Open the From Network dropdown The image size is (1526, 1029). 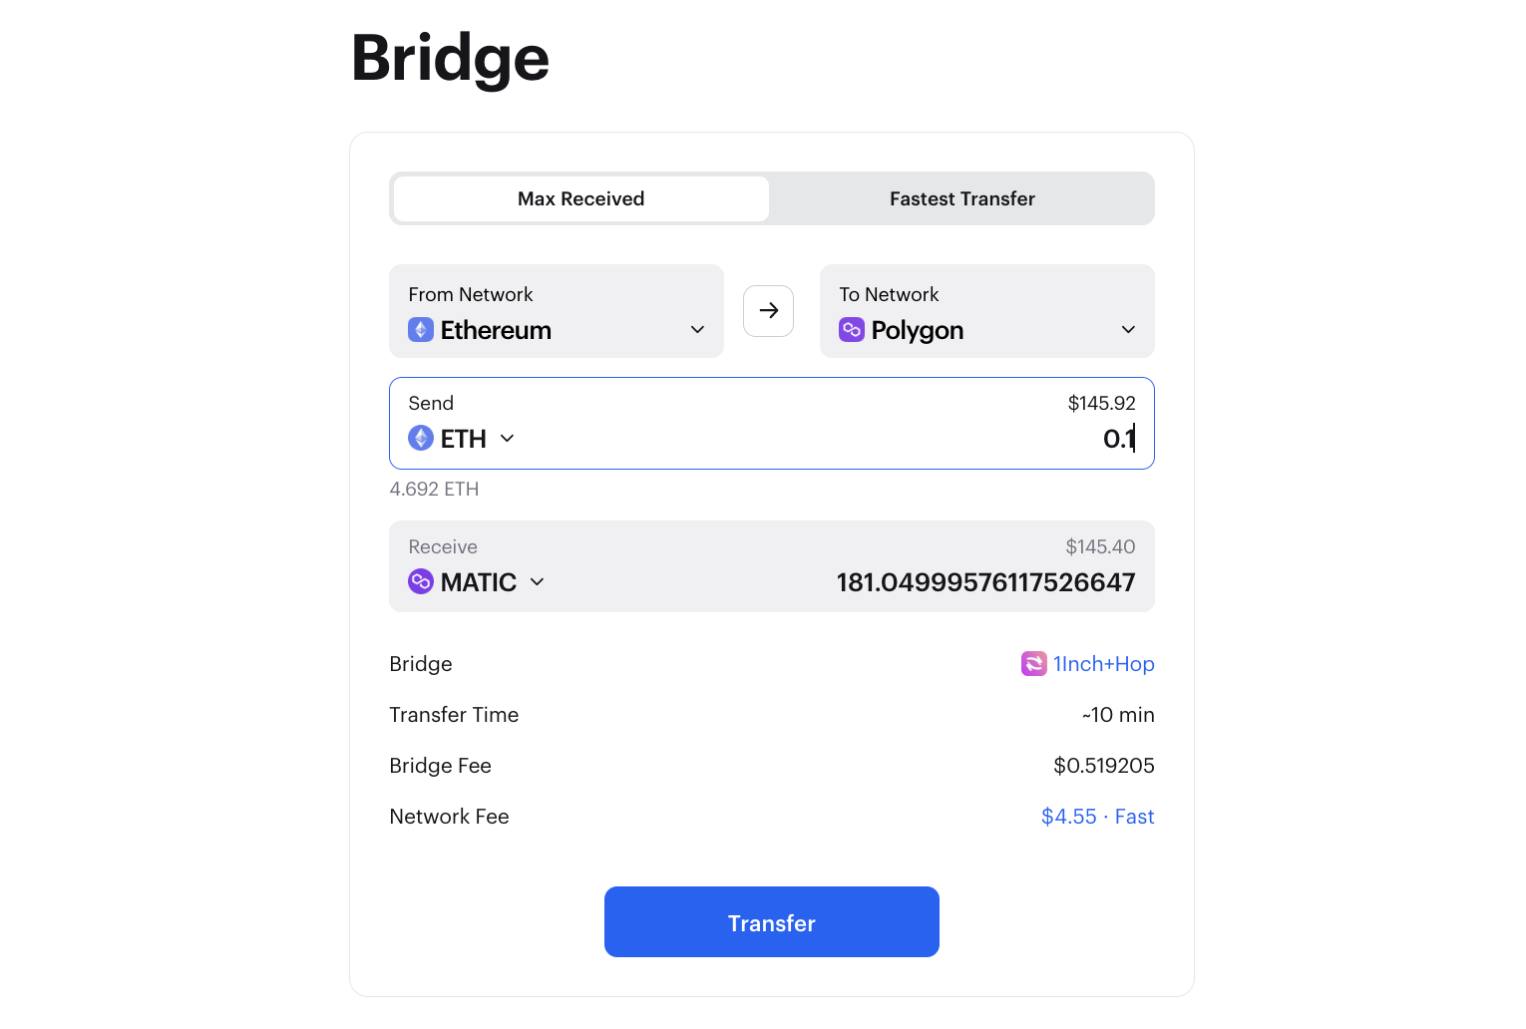(697, 329)
